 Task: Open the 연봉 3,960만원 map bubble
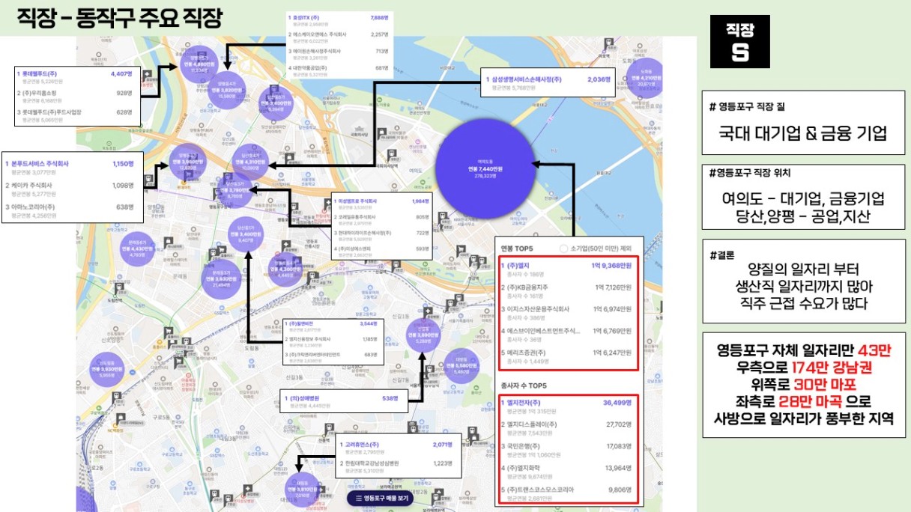(x=187, y=162)
